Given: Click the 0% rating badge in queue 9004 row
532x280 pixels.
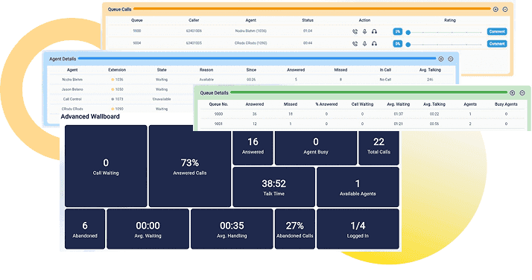Looking at the screenshot, I should [398, 44].
